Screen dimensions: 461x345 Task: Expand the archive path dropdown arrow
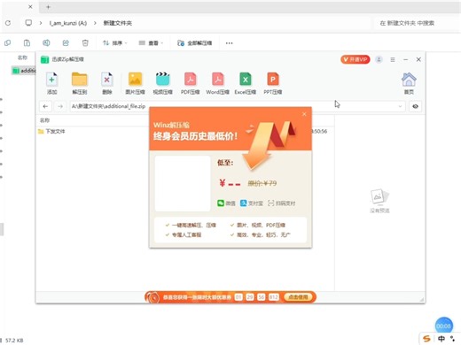[x=400, y=106]
